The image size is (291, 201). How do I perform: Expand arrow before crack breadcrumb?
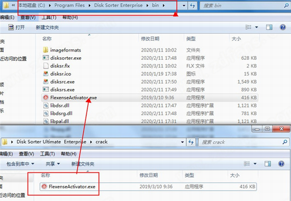coord(91,142)
